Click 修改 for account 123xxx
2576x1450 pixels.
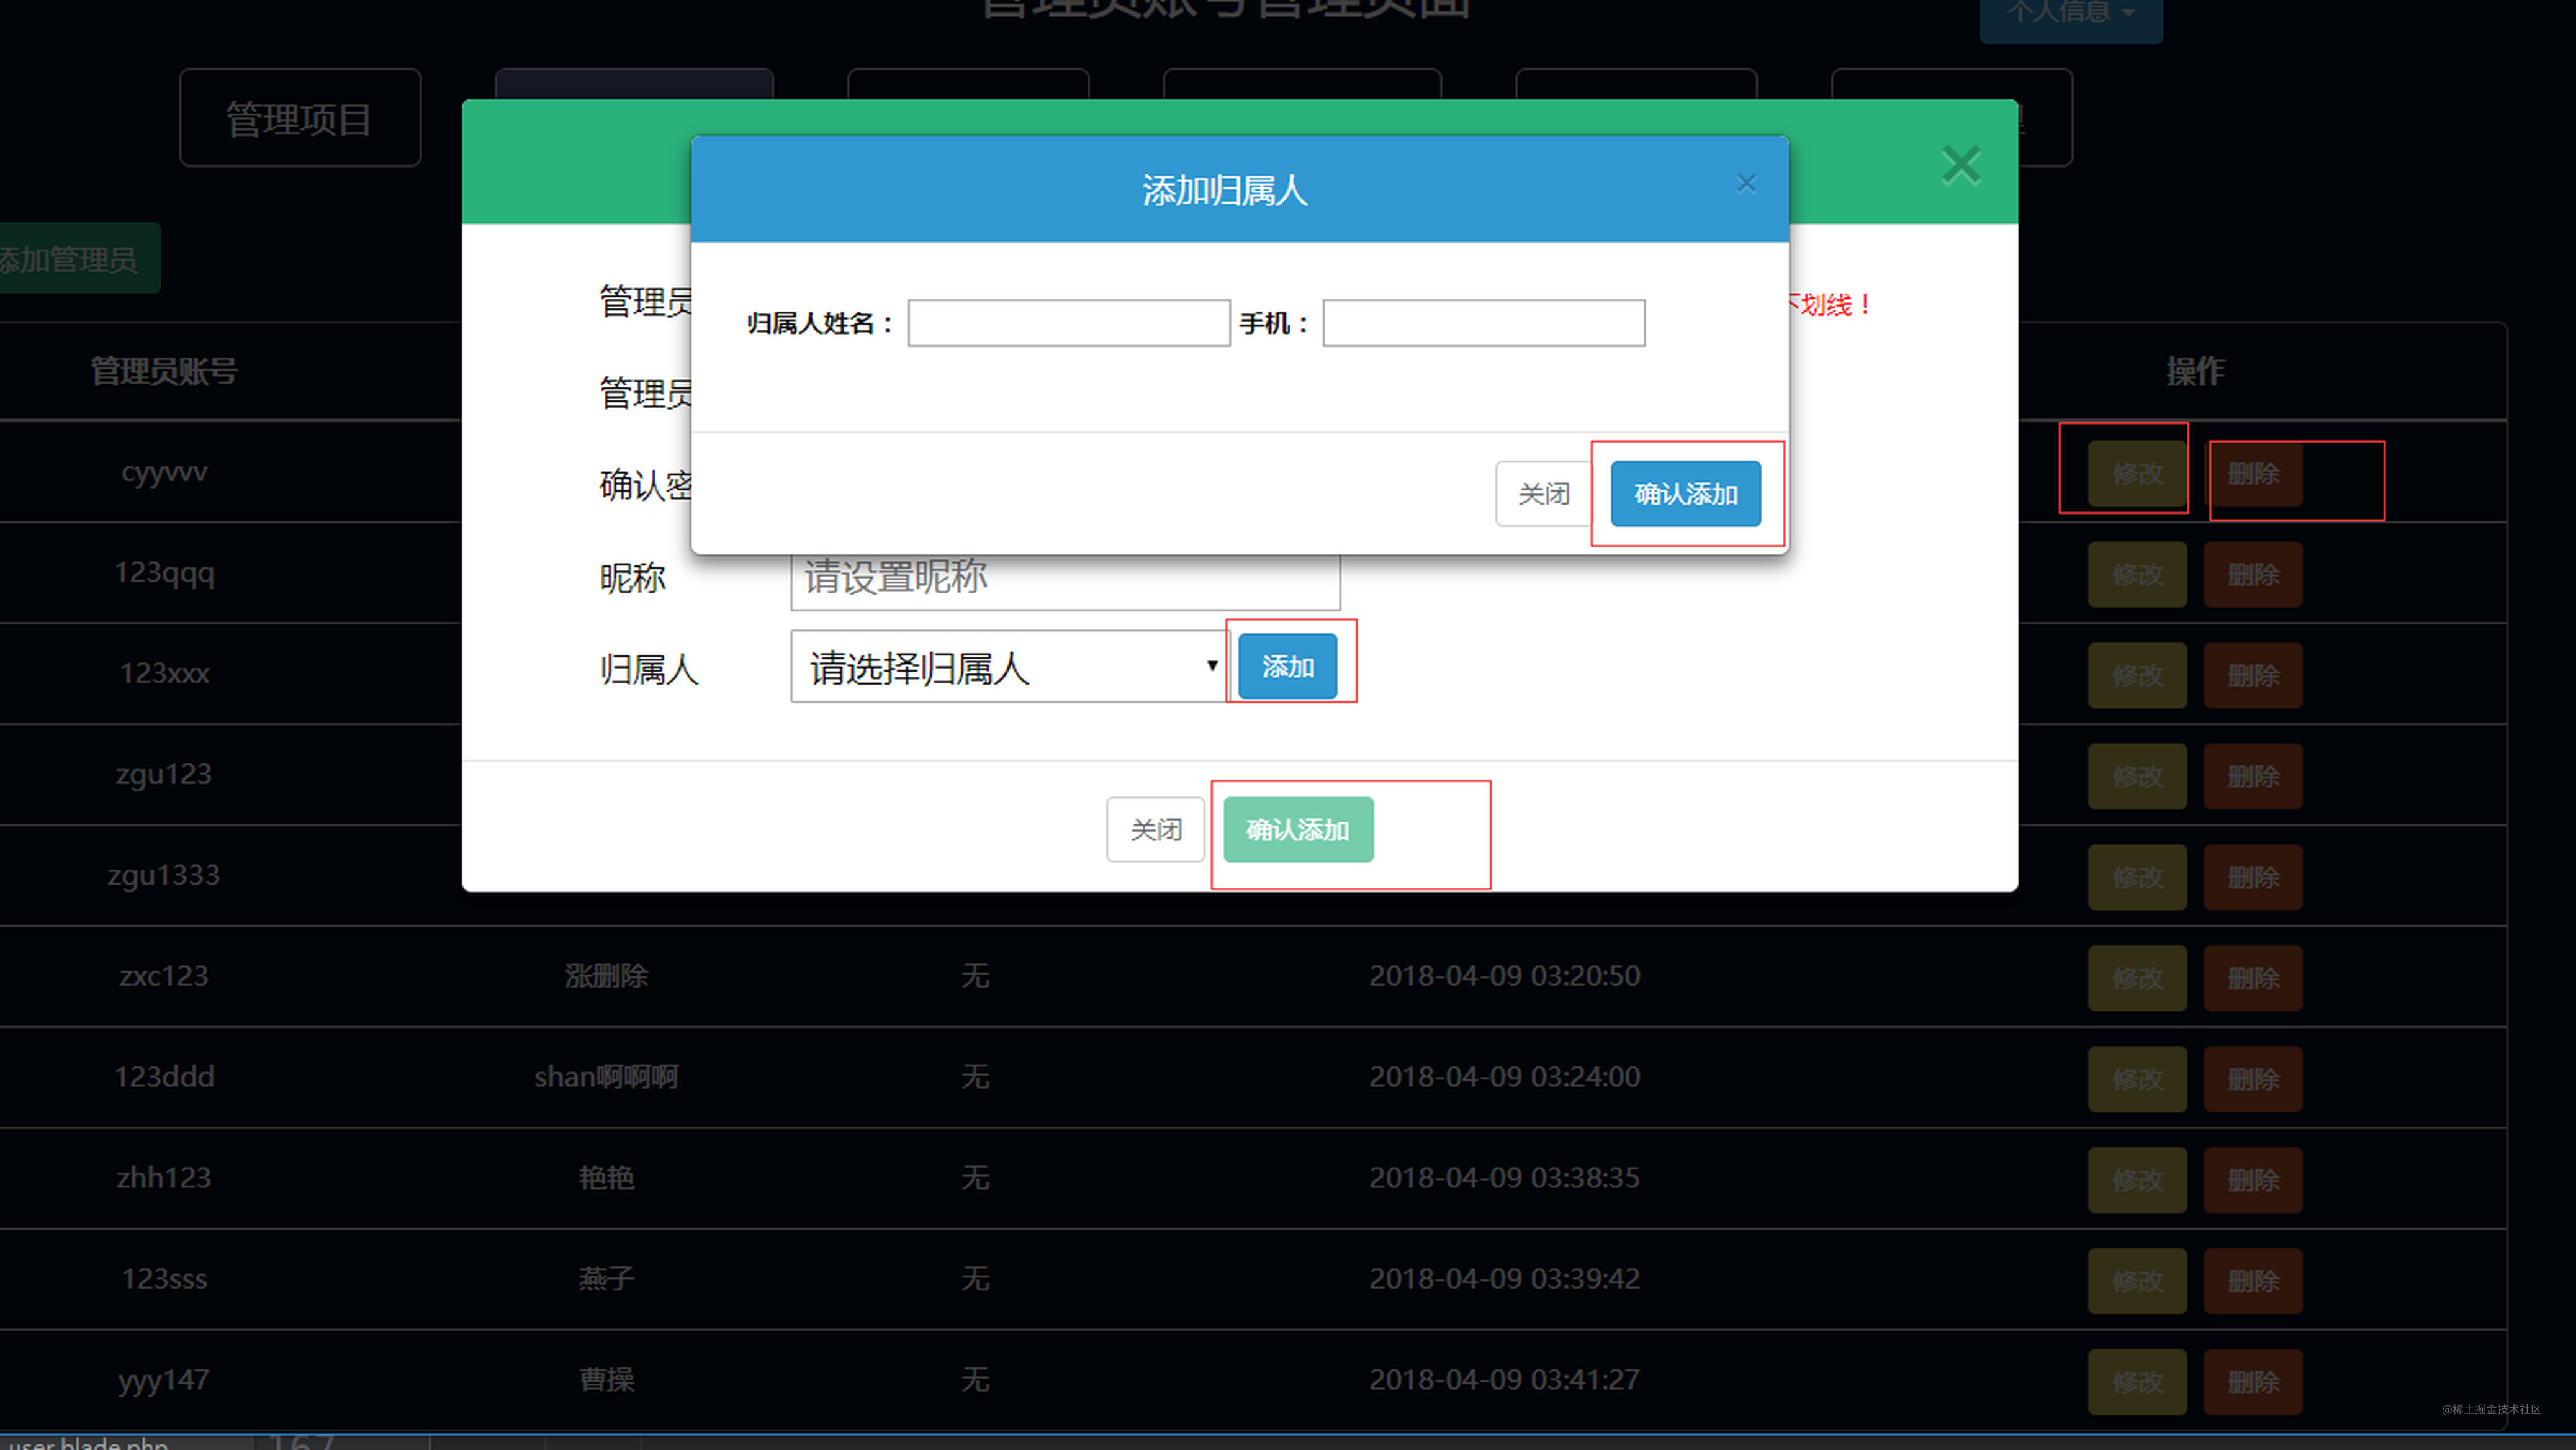click(2137, 676)
